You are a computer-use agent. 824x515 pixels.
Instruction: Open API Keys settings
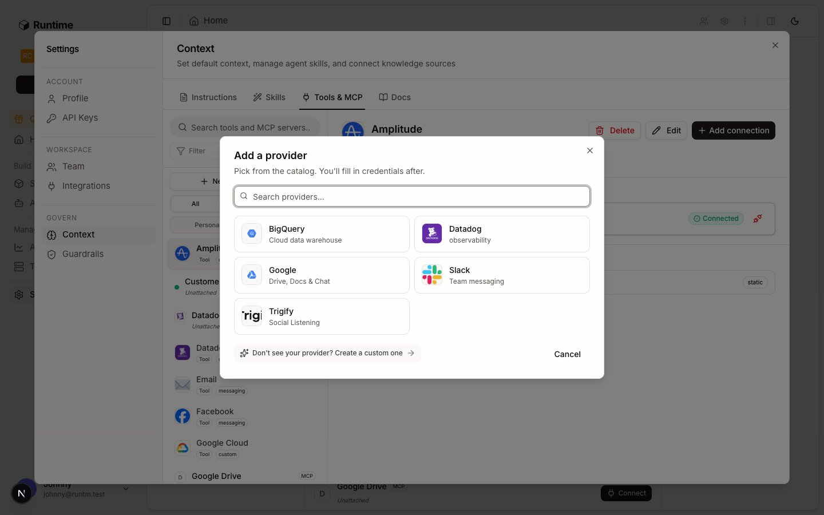98,118
